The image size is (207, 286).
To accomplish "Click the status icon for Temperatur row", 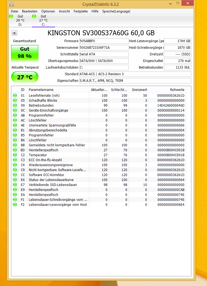I will point(15,155).
